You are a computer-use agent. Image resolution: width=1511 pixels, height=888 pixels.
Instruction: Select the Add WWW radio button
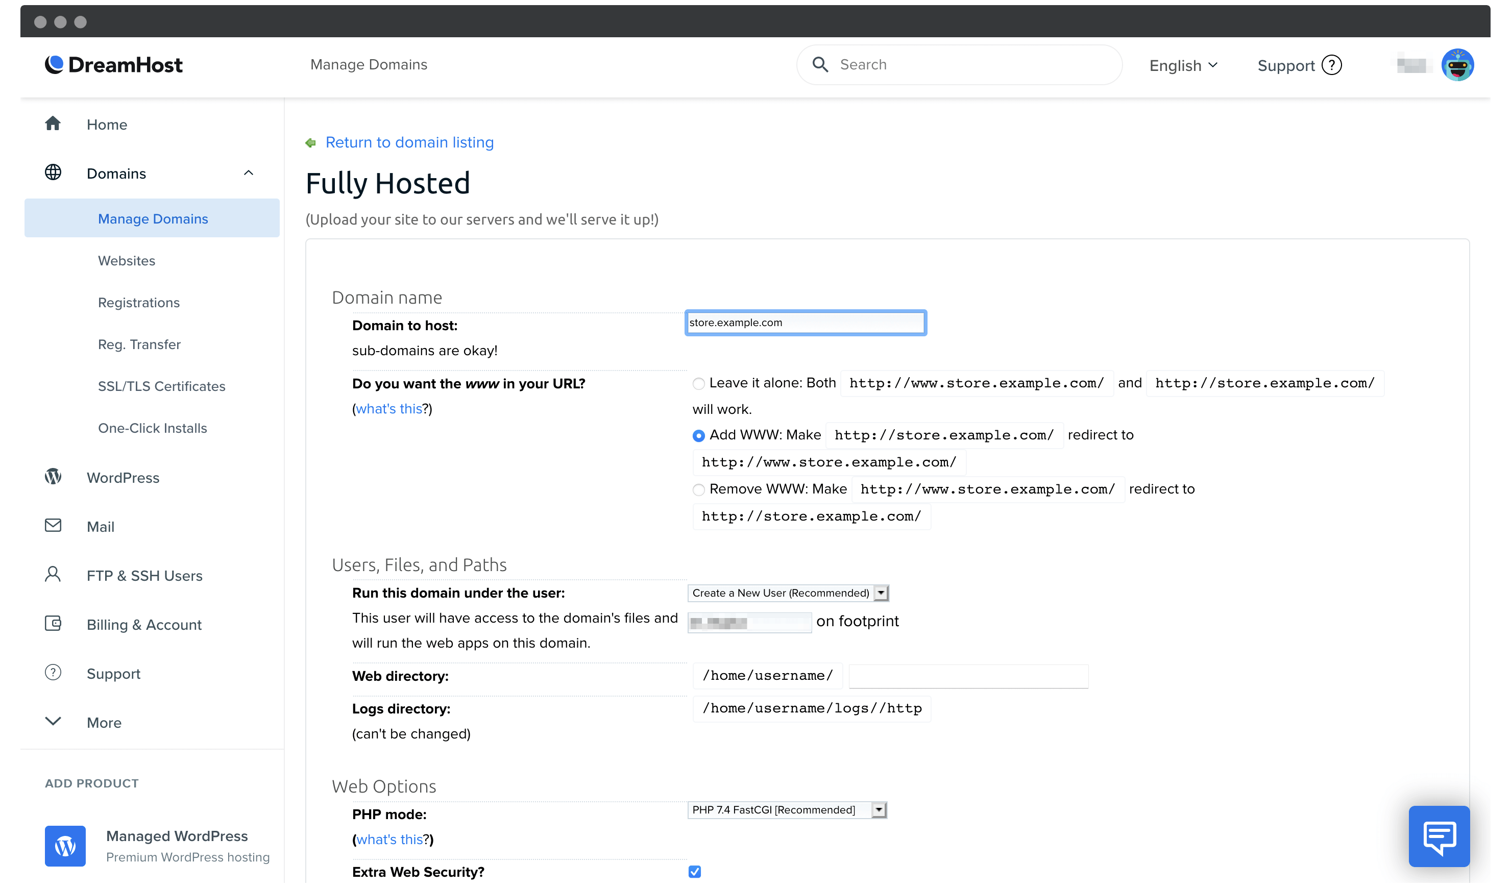[x=697, y=435]
